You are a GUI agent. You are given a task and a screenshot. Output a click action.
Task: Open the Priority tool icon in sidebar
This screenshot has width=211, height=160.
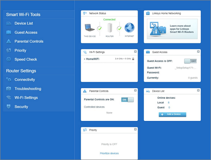pos(9,50)
